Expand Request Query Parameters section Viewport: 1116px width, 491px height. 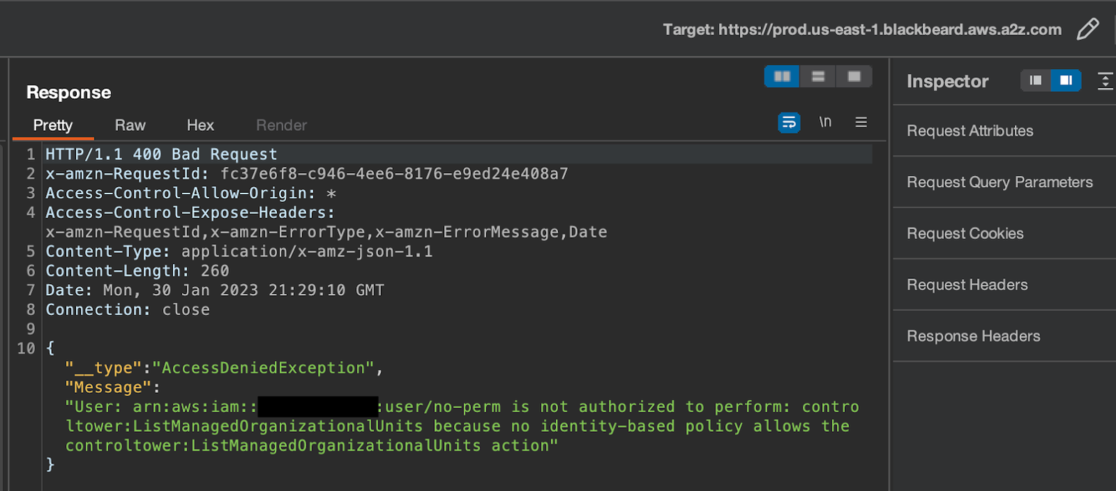tap(1000, 182)
